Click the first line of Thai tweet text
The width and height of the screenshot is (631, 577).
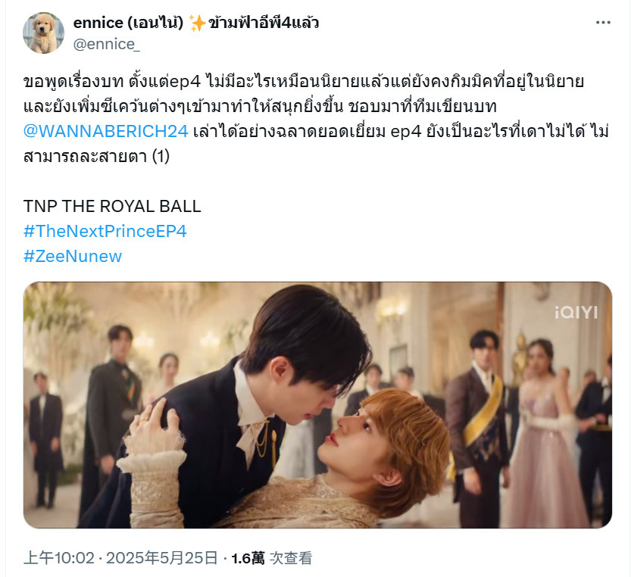tap(304, 82)
